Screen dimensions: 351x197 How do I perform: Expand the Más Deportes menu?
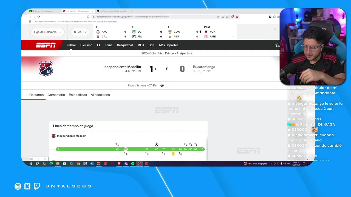(x=169, y=45)
